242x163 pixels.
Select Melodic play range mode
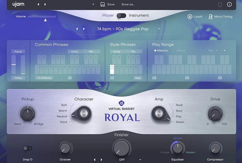(161, 51)
